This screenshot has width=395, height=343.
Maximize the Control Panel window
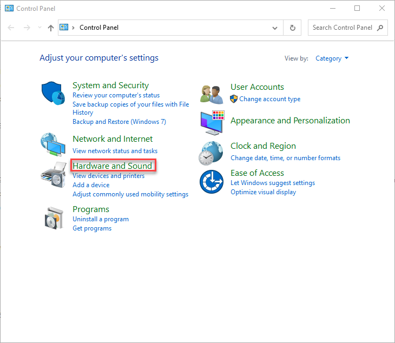point(357,8)
